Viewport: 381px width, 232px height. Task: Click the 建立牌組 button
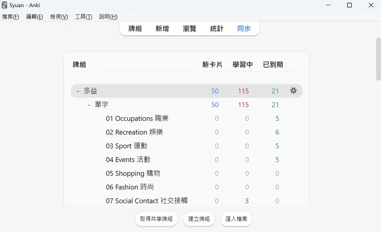coord(199,219)
